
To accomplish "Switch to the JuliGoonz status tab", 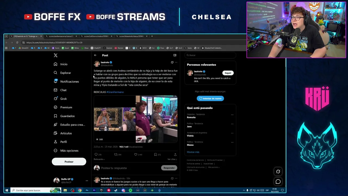I will (97, 36).
